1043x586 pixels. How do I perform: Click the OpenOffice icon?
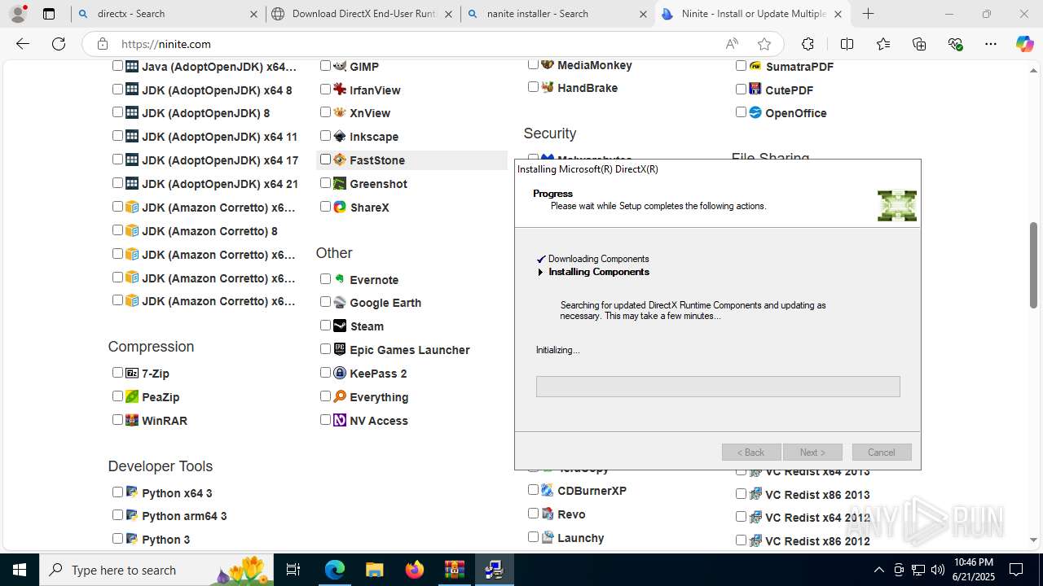pos(755,112)
